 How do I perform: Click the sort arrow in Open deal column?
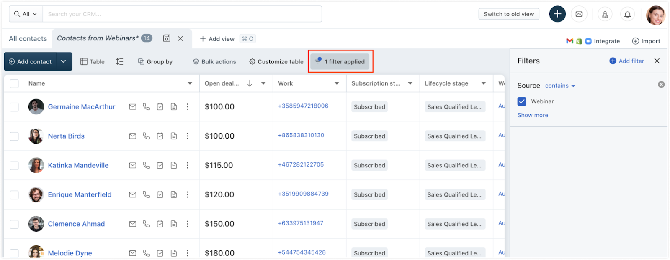[x=250, y=83]
